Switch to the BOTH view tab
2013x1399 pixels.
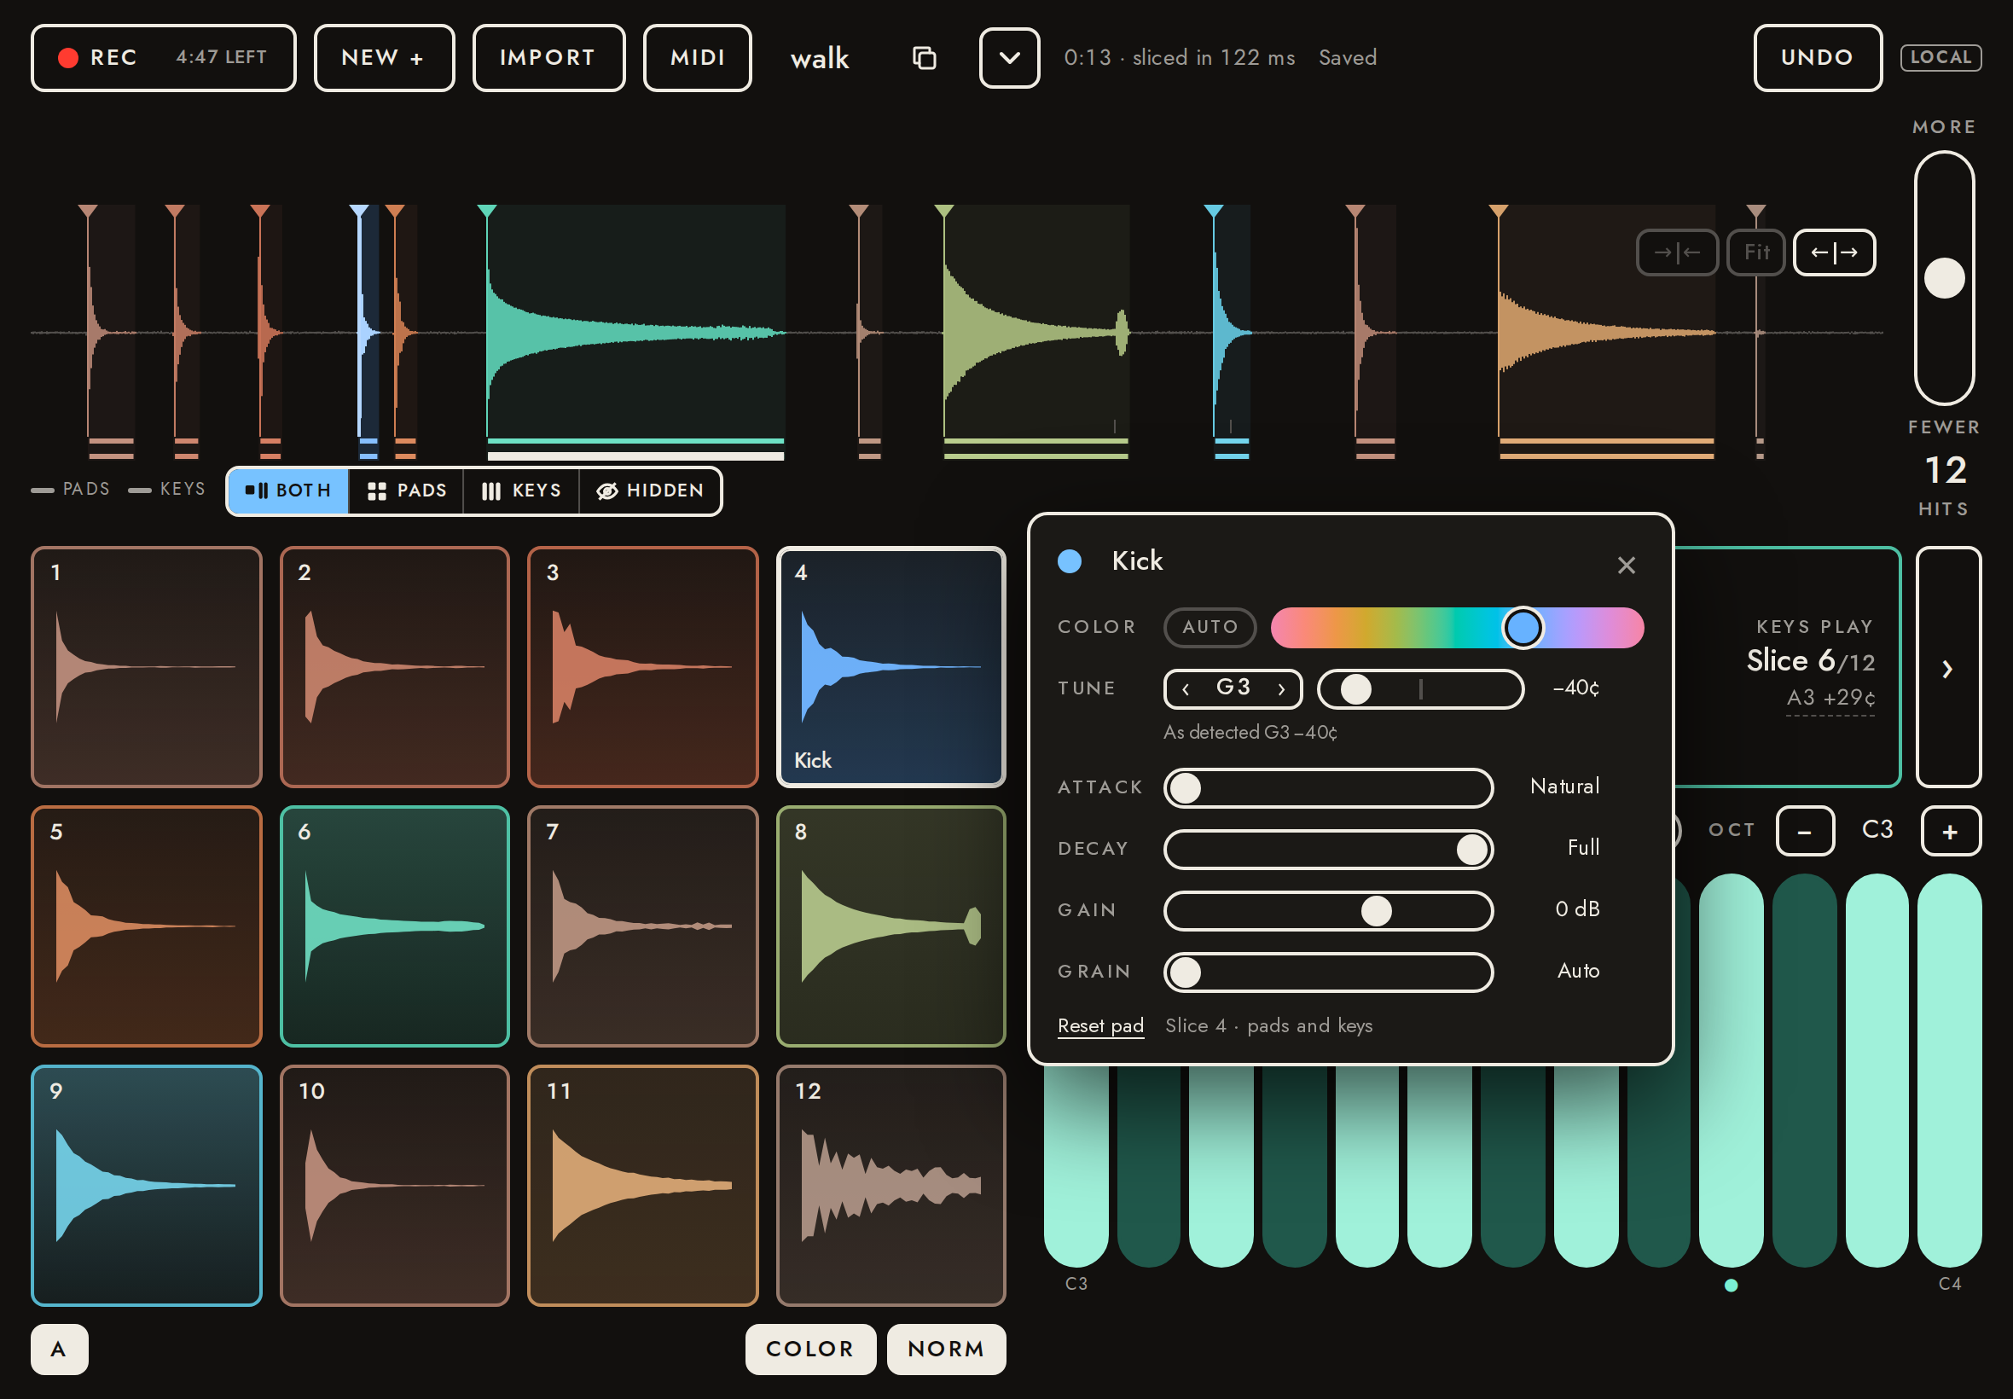click(x=288, y=491)
